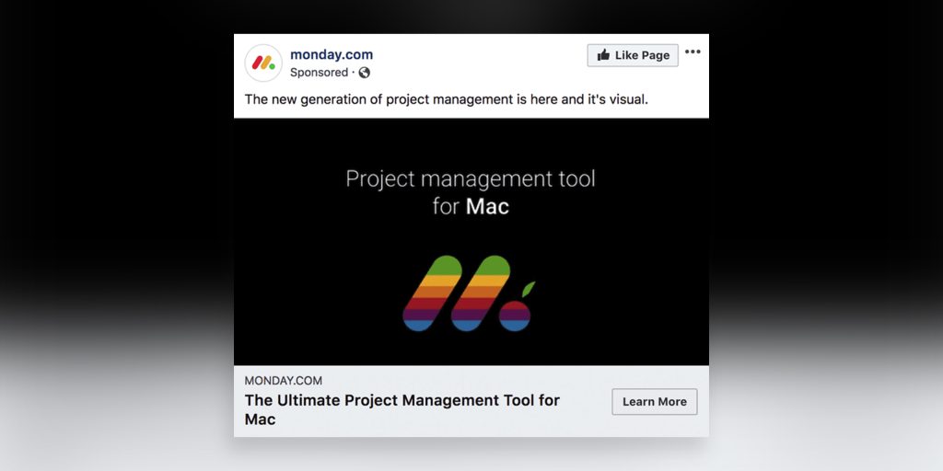
Task: Click the MONDAY.COM domain label below the image
Action: pyautogui.click(x=284, y=381)
